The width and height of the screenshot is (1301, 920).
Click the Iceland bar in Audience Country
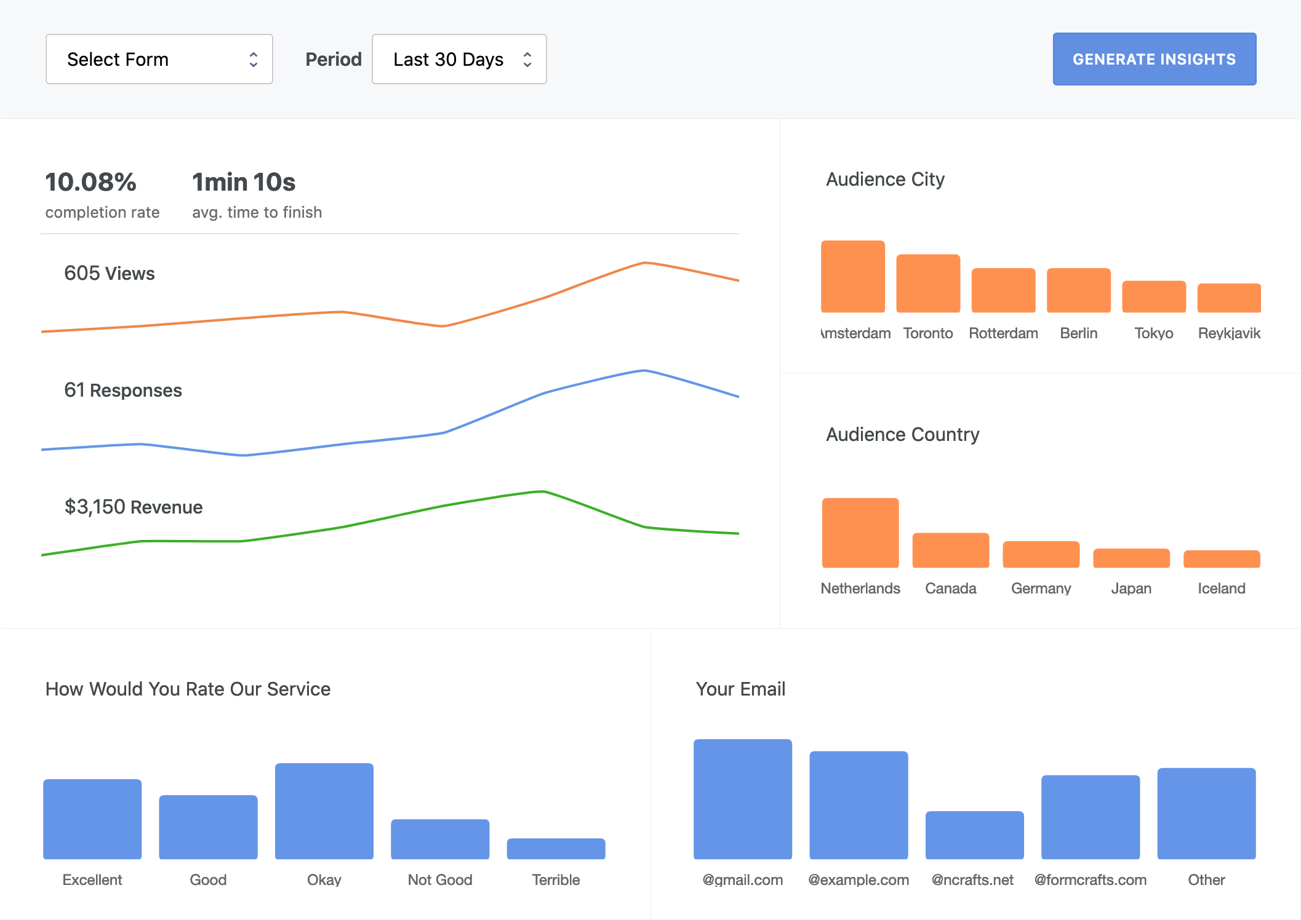click(1222, 559)
